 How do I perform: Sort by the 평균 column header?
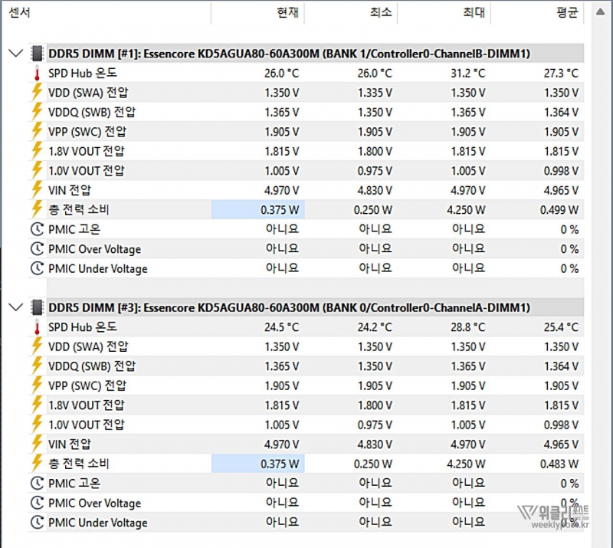click(x=537, y=13)
